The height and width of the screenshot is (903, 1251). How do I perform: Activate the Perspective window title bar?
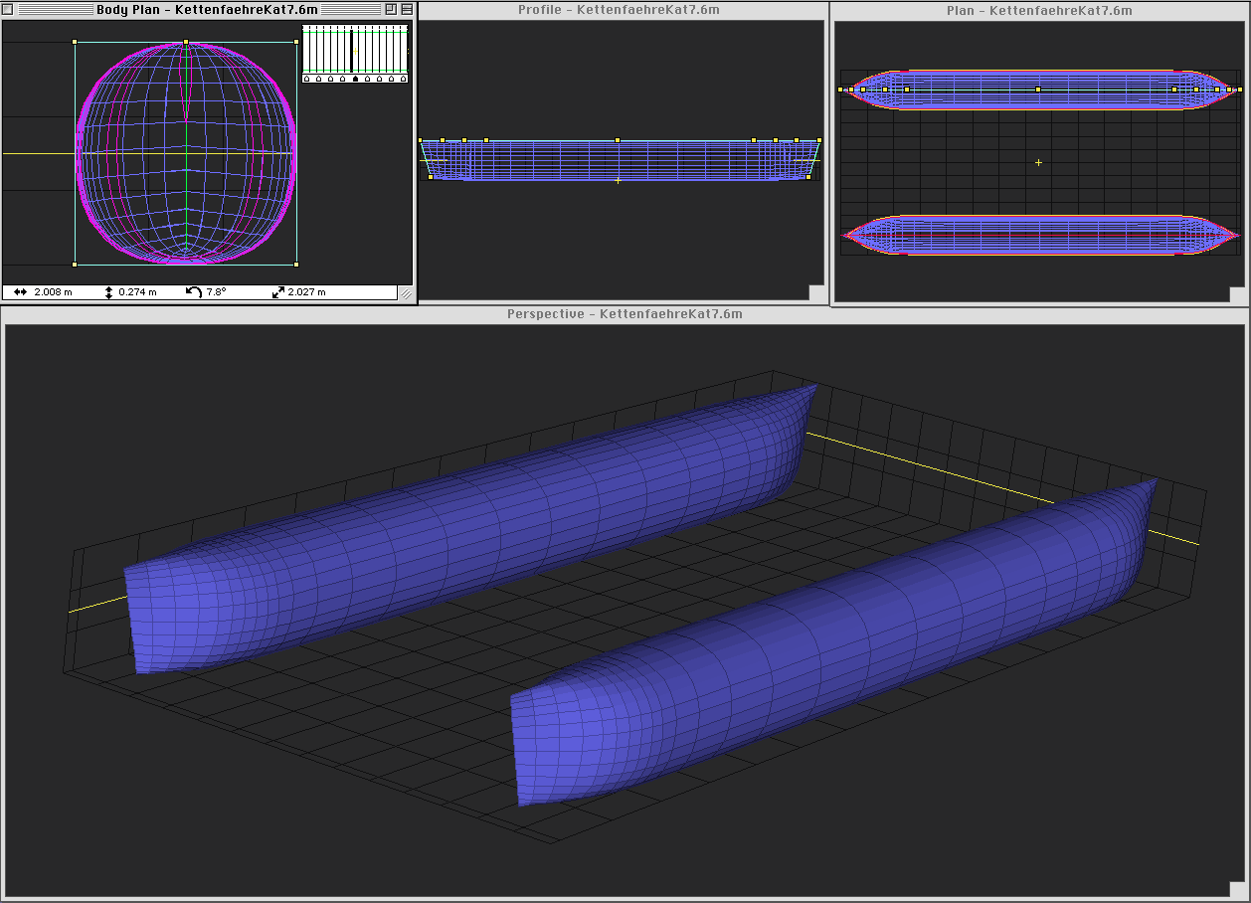tap(625, 314)
